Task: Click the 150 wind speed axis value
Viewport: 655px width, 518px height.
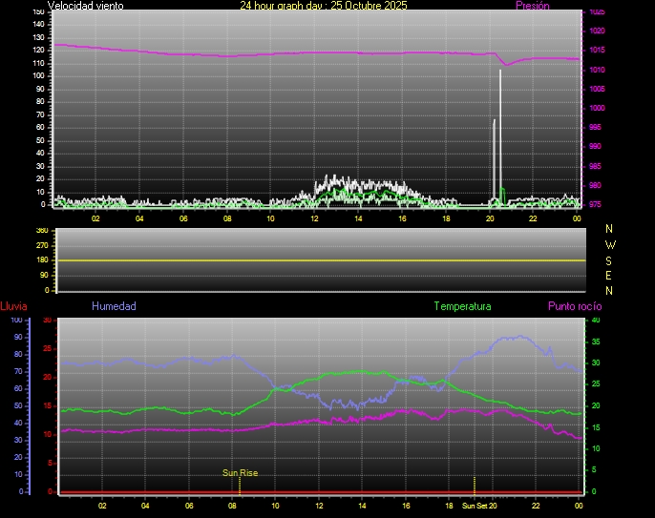Action: pos(38,12)
